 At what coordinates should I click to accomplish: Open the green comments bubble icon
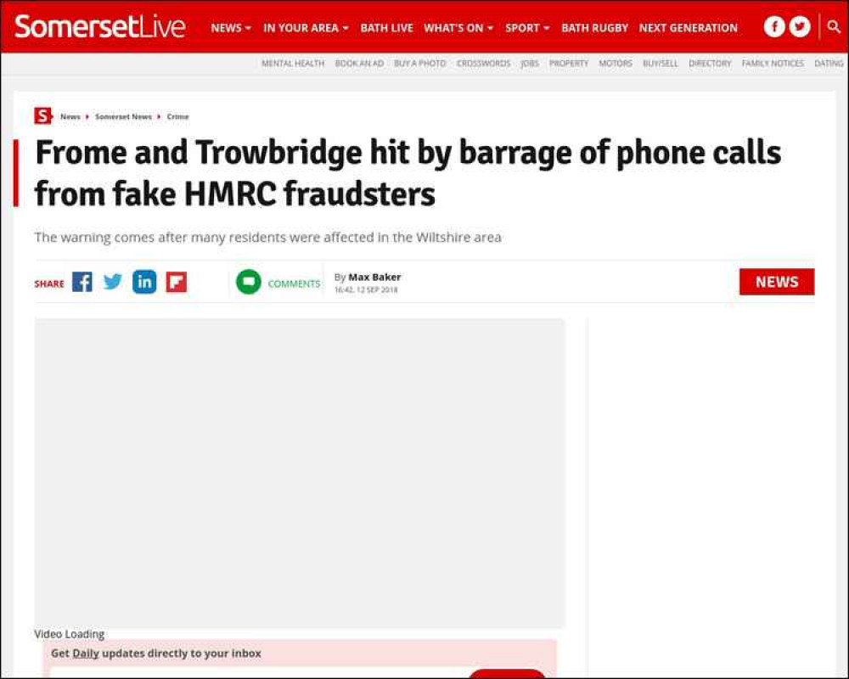(249, 282)
